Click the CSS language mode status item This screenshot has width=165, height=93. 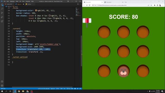(64, 89)
